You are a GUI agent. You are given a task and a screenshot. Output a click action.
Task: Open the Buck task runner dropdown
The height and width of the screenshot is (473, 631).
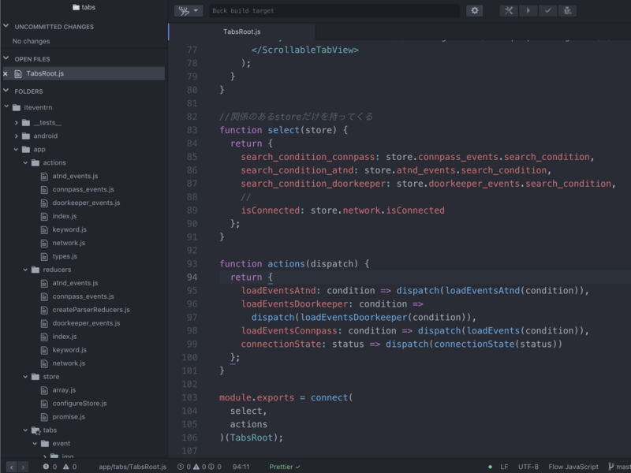pyautogui.click(x=188, y=11)
